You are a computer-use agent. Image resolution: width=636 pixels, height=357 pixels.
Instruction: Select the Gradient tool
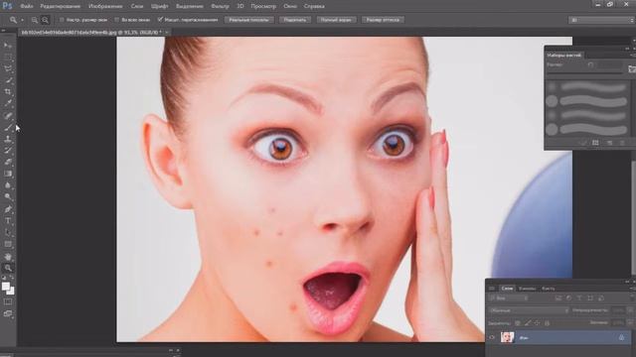(x=8, y=175)
